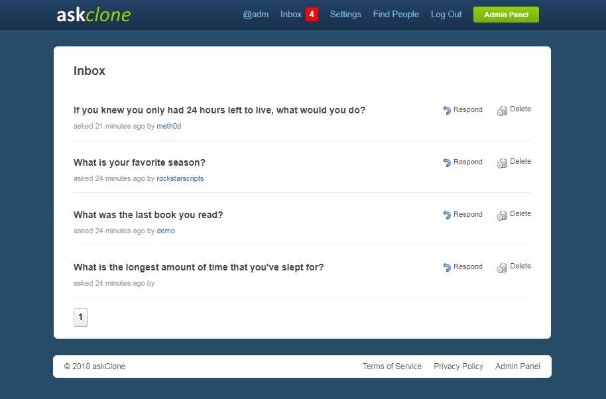Open Inbox in the top navigation

pos(290,15)
